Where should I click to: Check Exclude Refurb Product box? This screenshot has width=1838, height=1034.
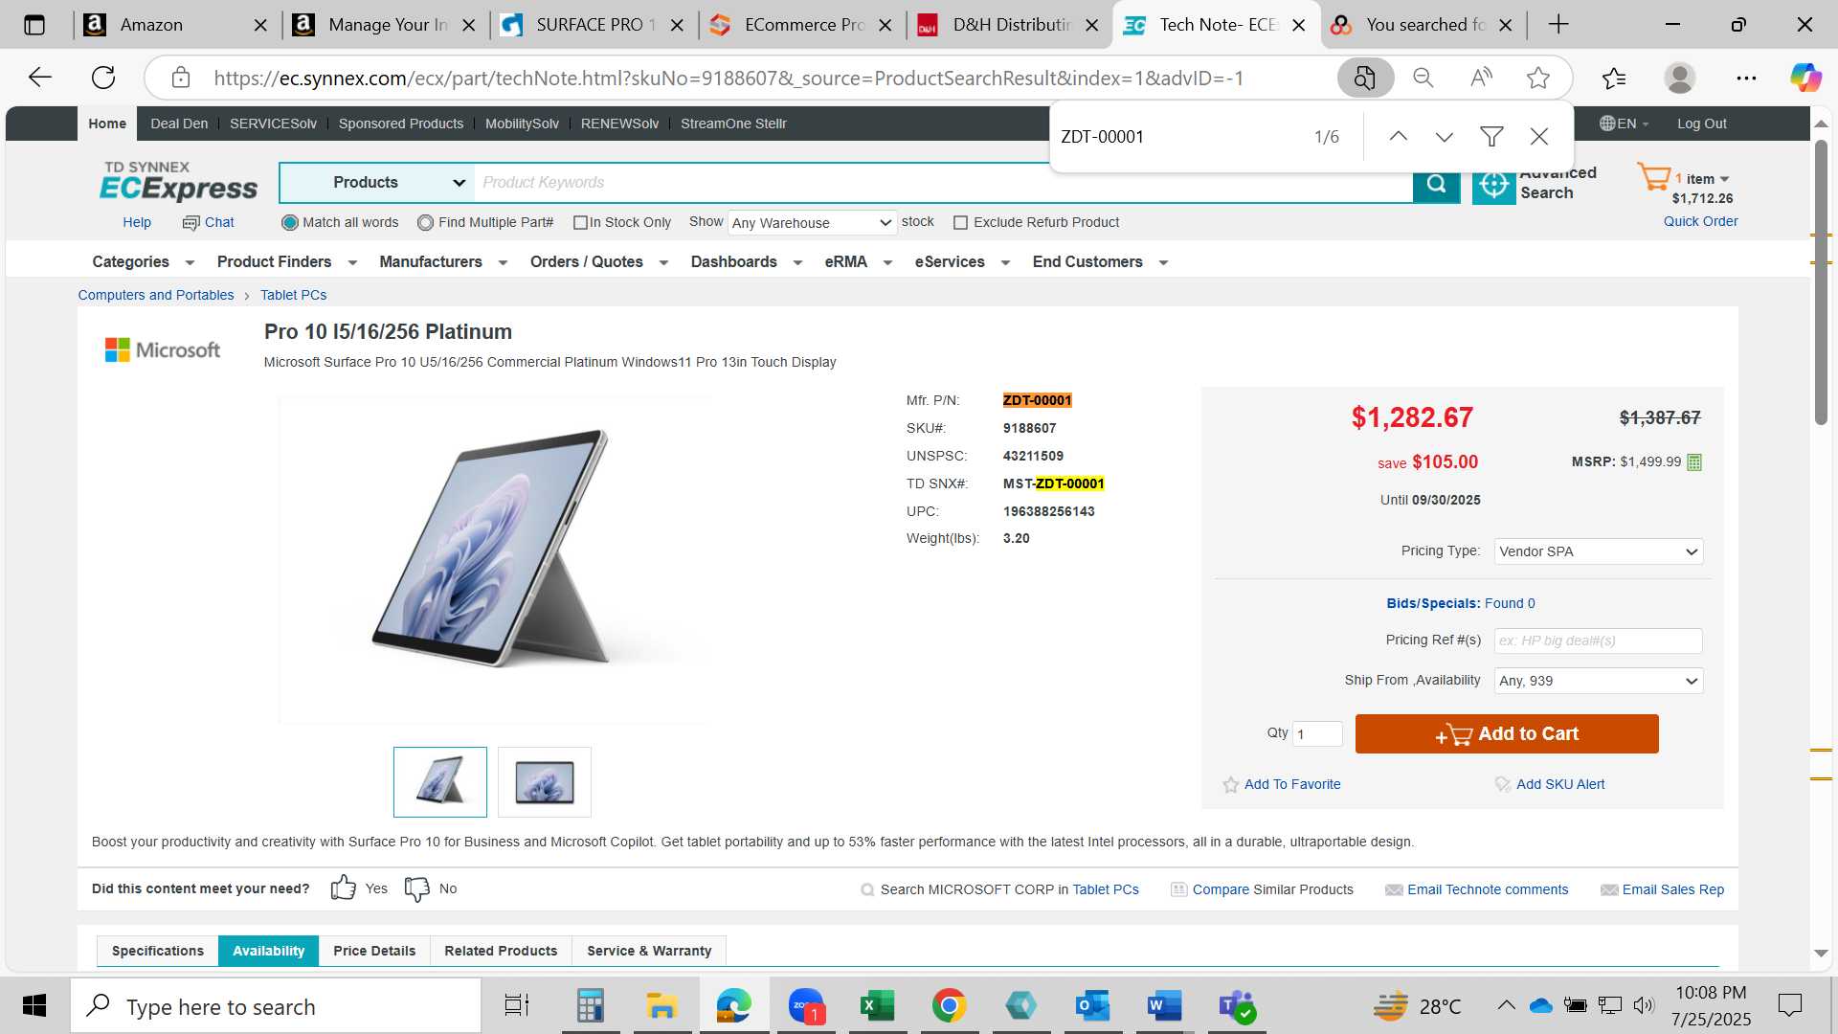960,223
